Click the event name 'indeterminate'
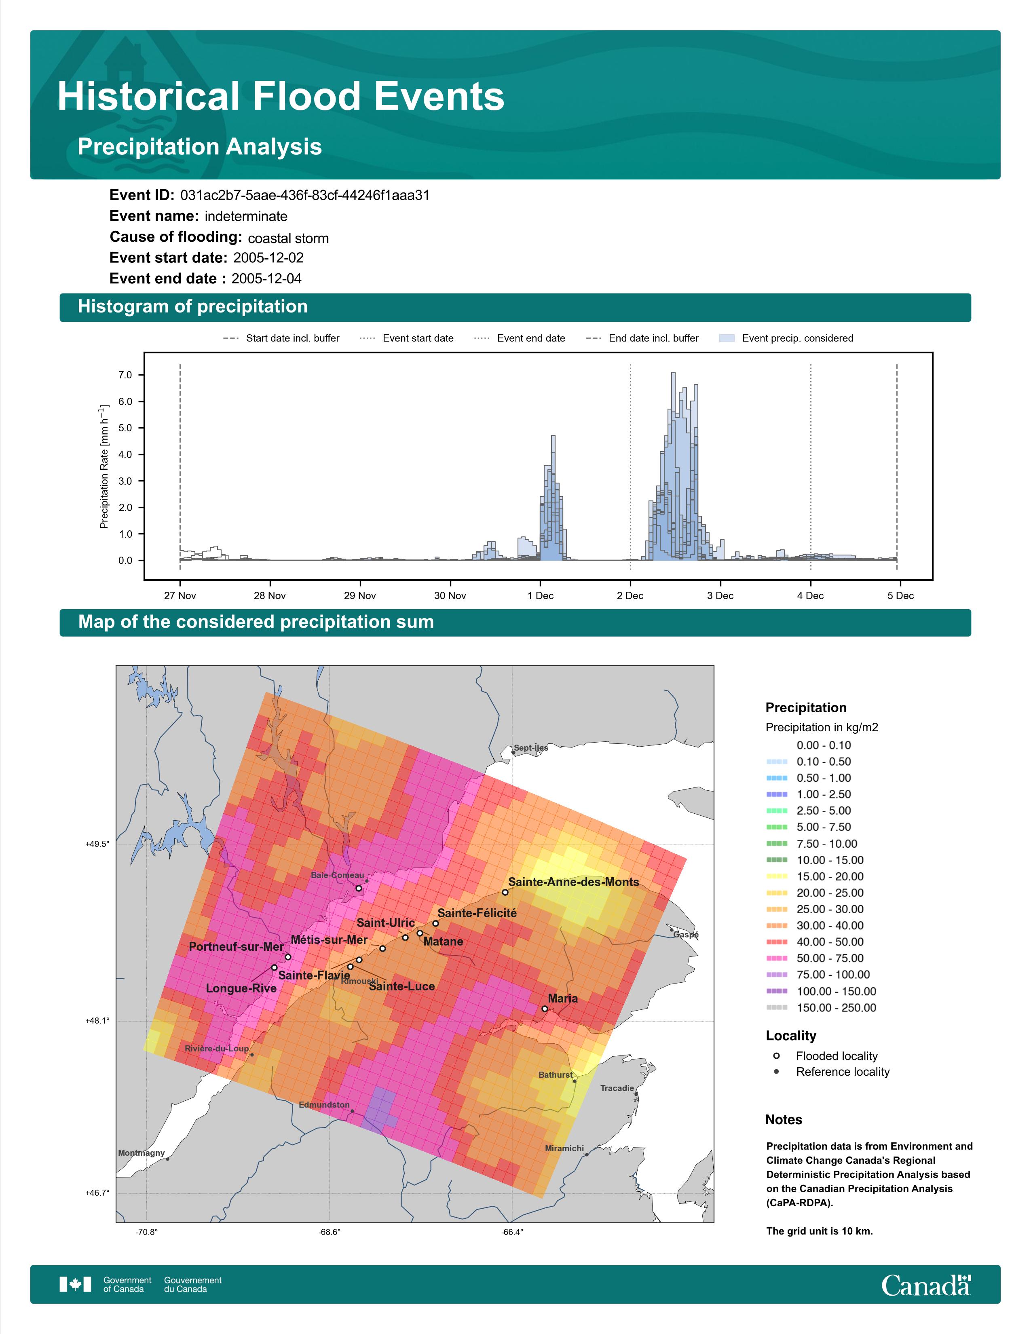Screen dimensions: 1031x1334 (246, 216)
